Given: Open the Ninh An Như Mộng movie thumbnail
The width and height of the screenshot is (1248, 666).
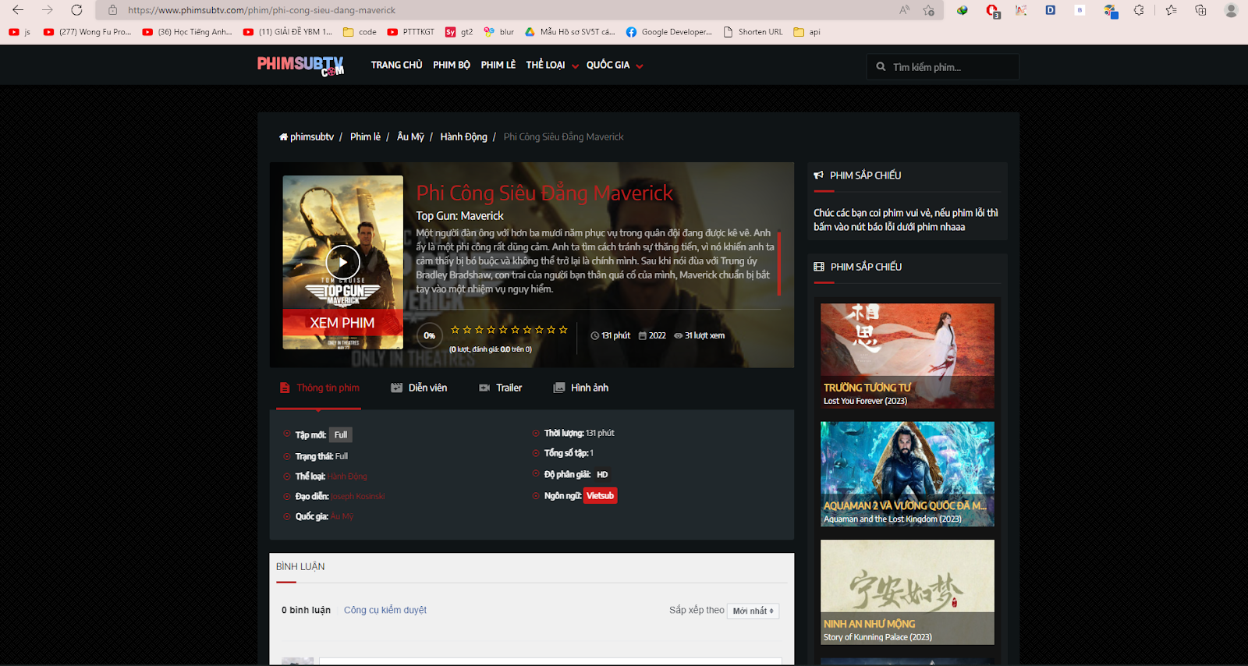Looking at the screenshot, I should pos(907,592).
